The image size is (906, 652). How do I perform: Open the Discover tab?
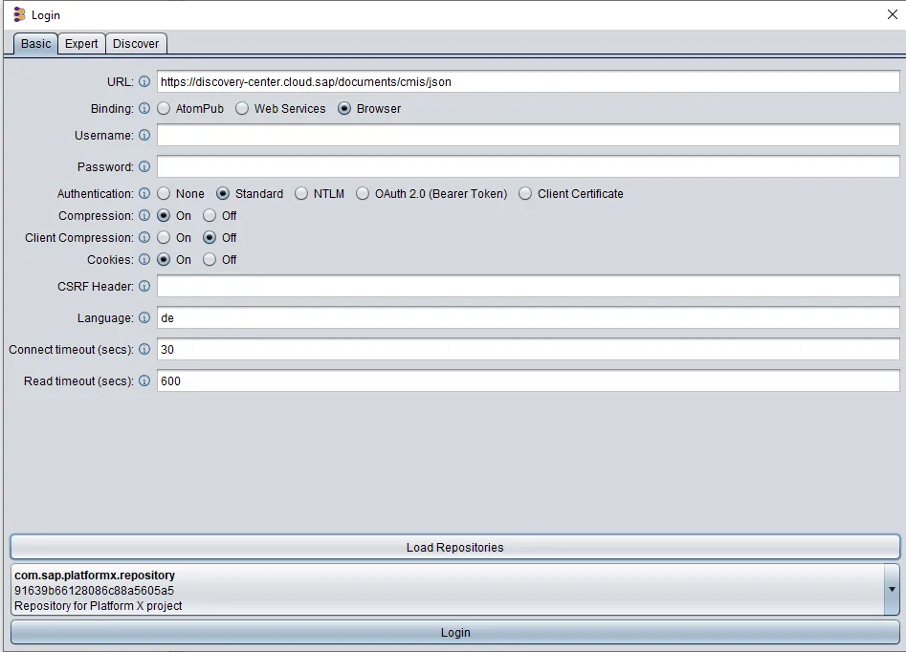click(136, 44)
